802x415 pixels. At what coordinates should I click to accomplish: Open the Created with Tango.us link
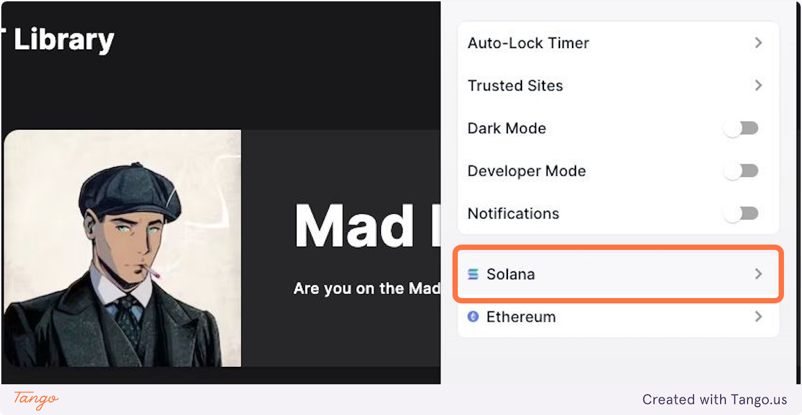click(714, 400)
